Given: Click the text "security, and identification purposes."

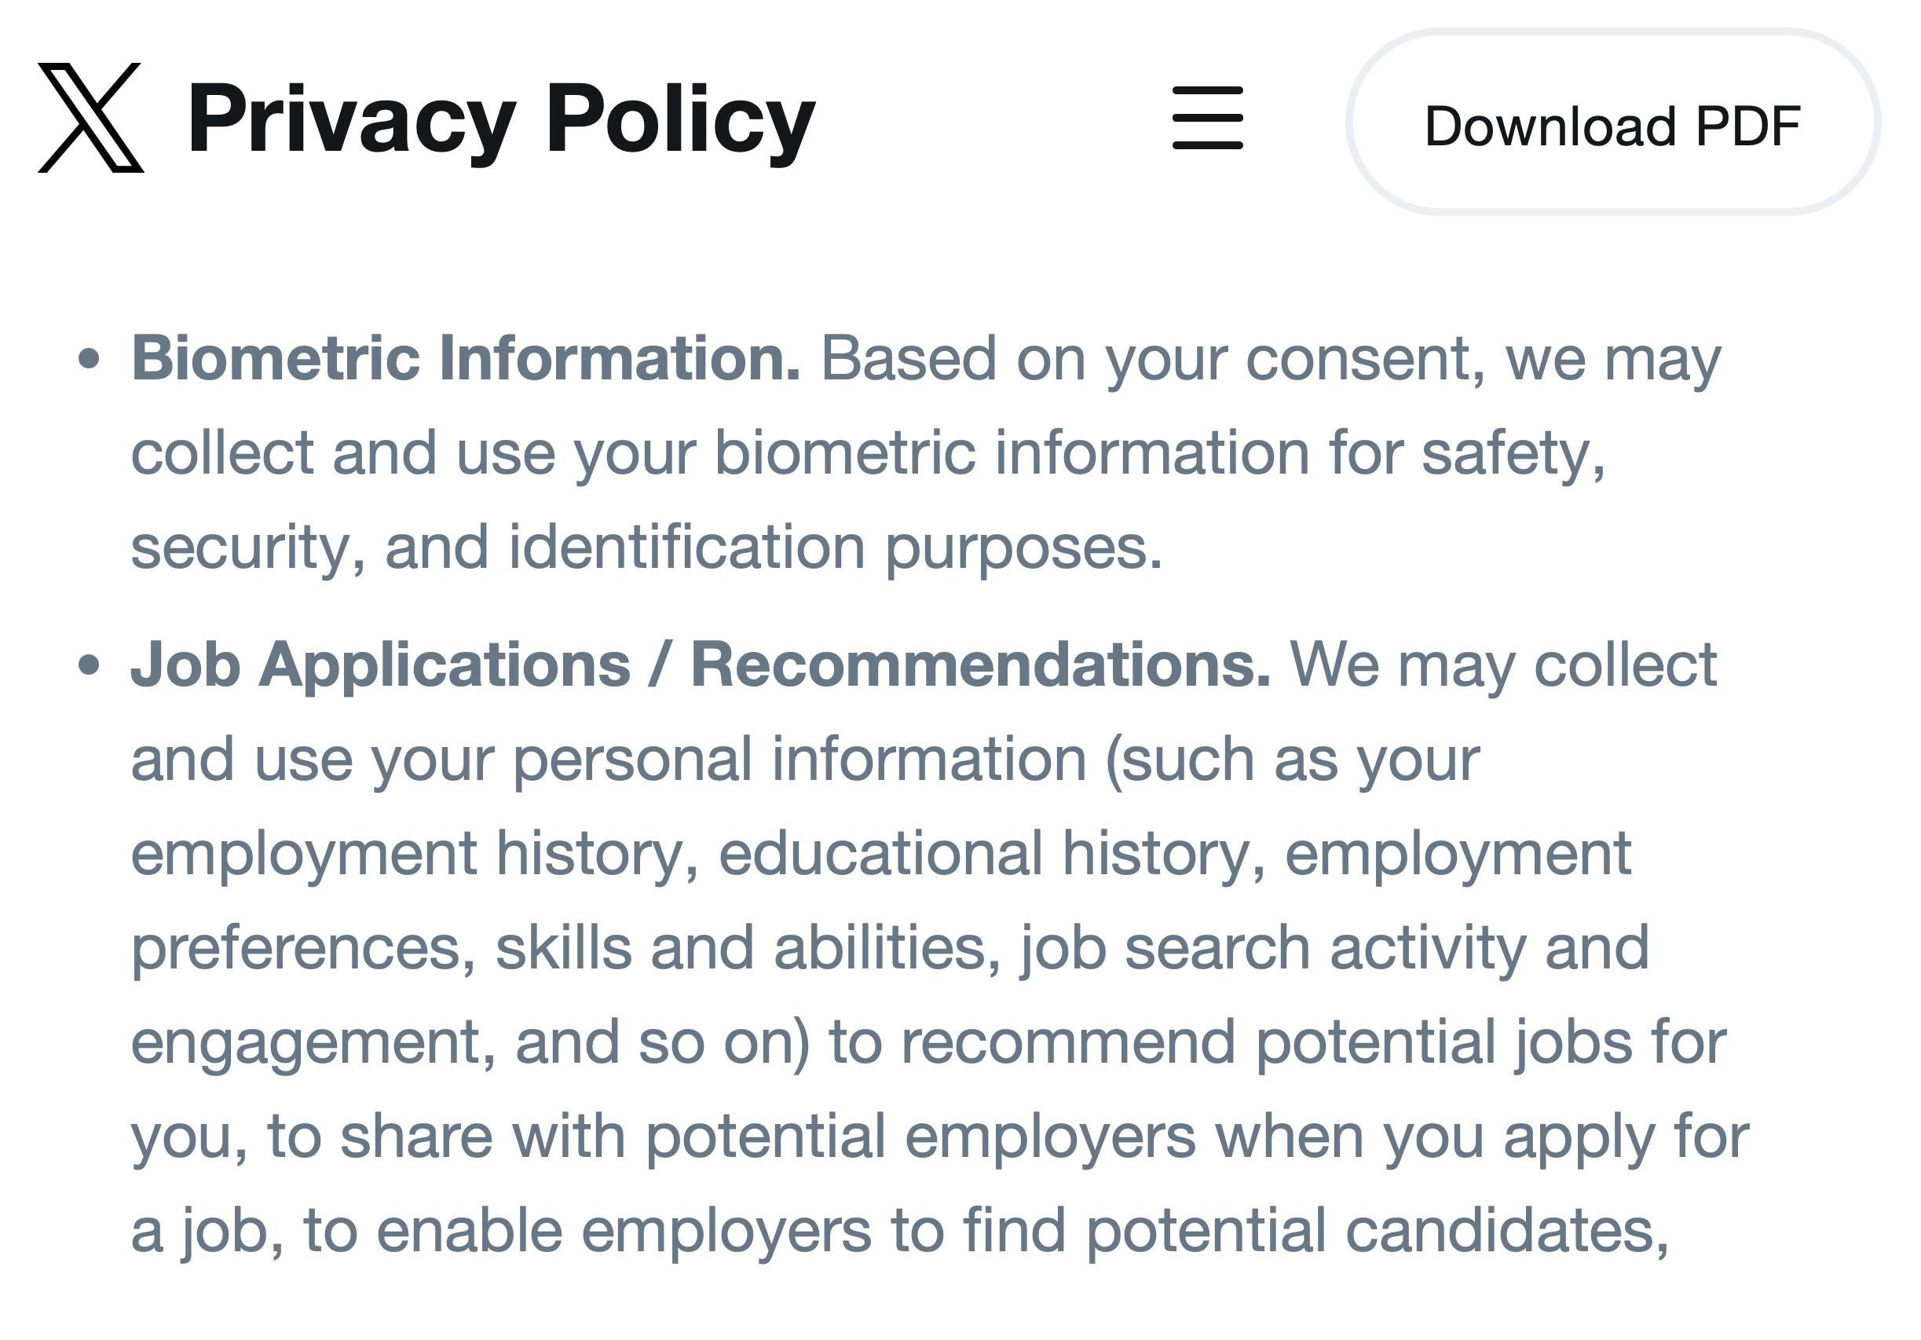Looking at the screenshot, I should click(x=646, y=547).
